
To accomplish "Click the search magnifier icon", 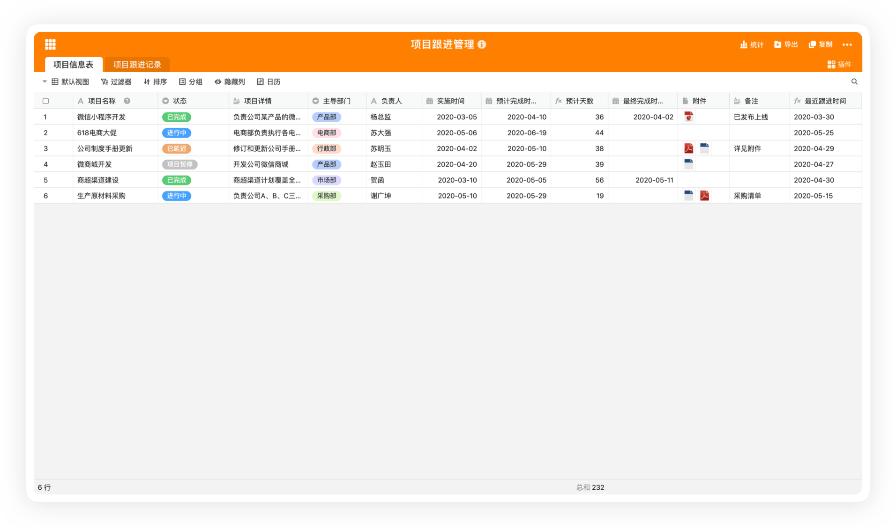I will click(x=854, y=81).
